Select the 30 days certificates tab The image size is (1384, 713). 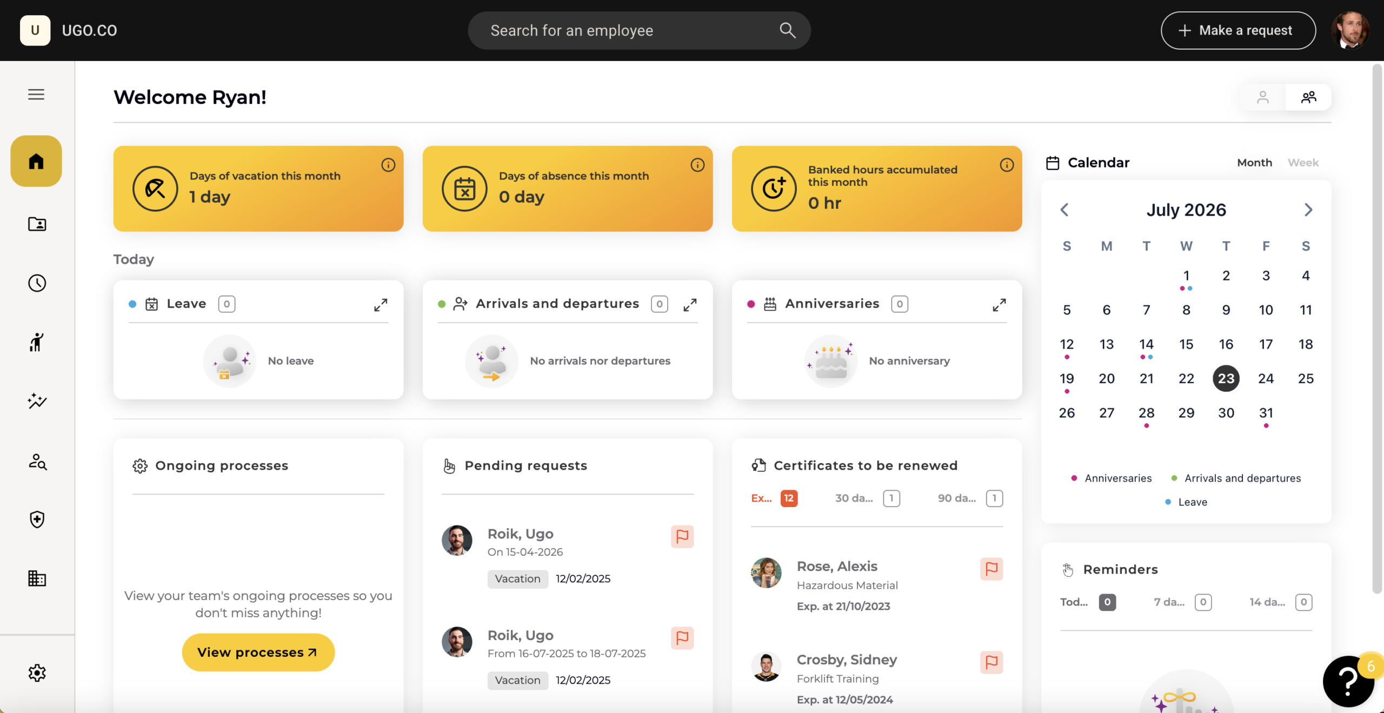pyautogui.click(x=868, y=498)
